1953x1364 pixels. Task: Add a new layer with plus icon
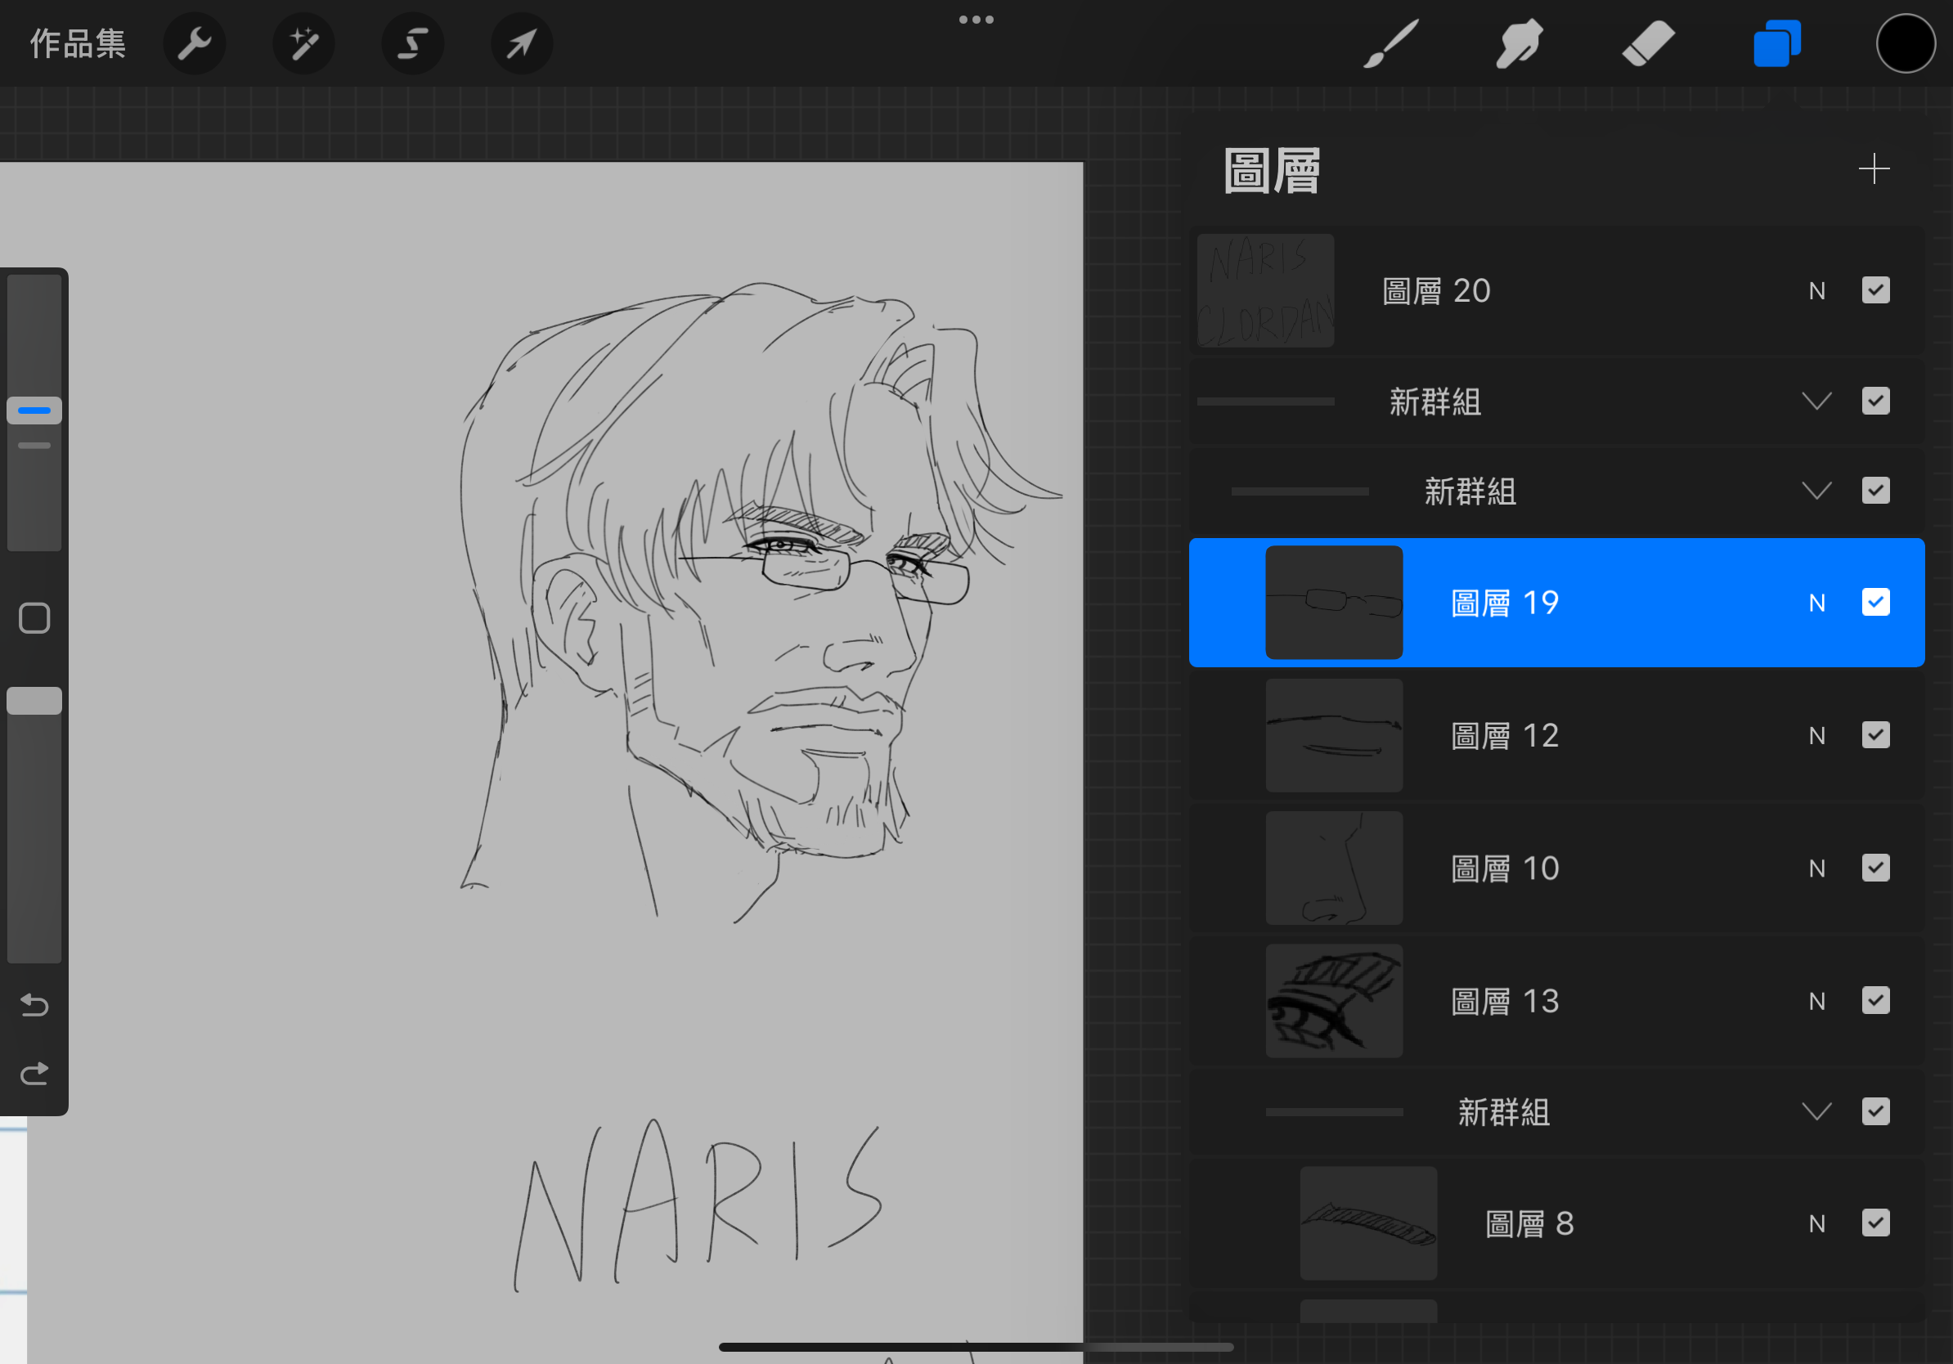pyautogui.click(x=1873, y=168)
